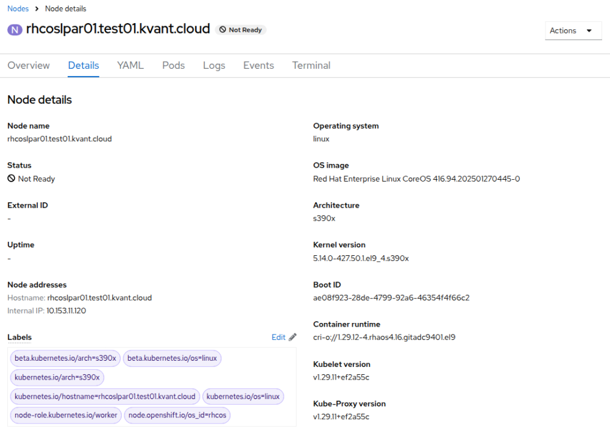Screen dimensions: 610x443
Task: Open the YAML tab
Action: (x=130, y=65)
